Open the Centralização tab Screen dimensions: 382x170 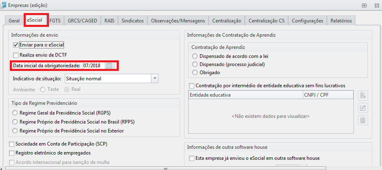[227, 21]
